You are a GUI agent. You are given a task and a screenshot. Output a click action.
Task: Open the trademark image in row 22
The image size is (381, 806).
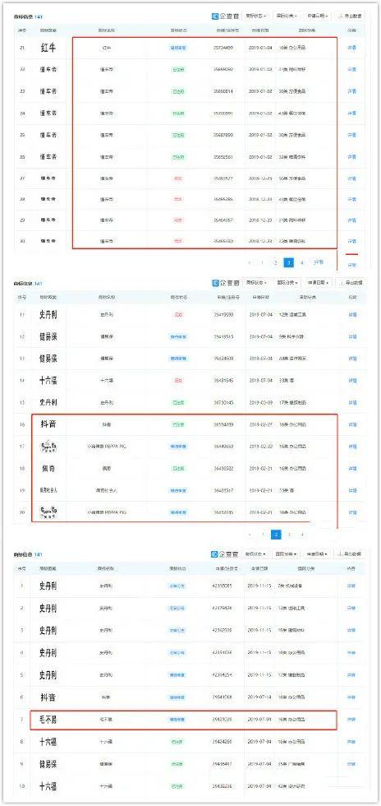pos(48,69)
